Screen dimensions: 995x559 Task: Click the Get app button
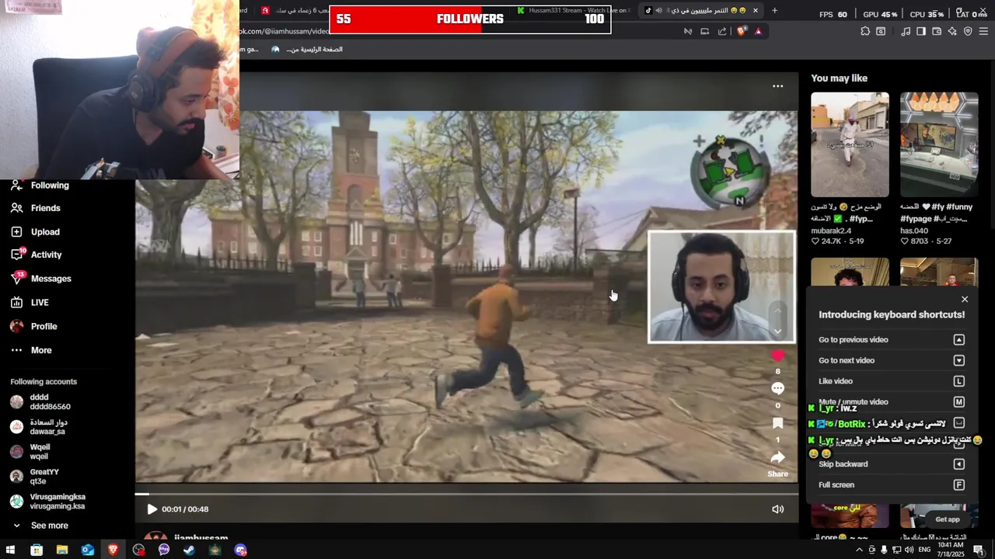(x=948, y=519)
